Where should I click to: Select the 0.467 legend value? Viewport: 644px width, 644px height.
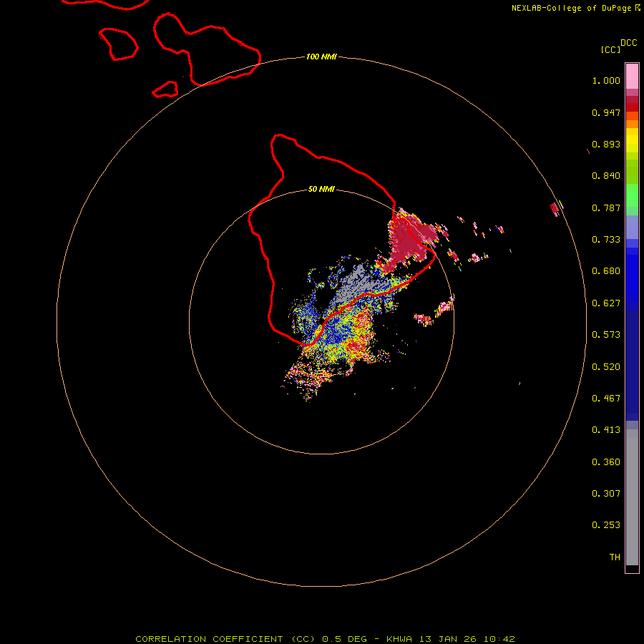click(x=606, y=399)
